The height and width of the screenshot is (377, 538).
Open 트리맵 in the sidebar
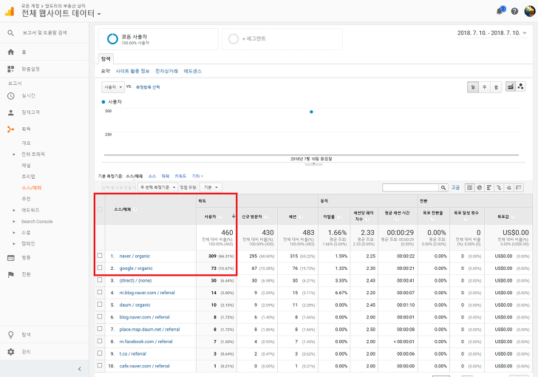tap(28, 177)
